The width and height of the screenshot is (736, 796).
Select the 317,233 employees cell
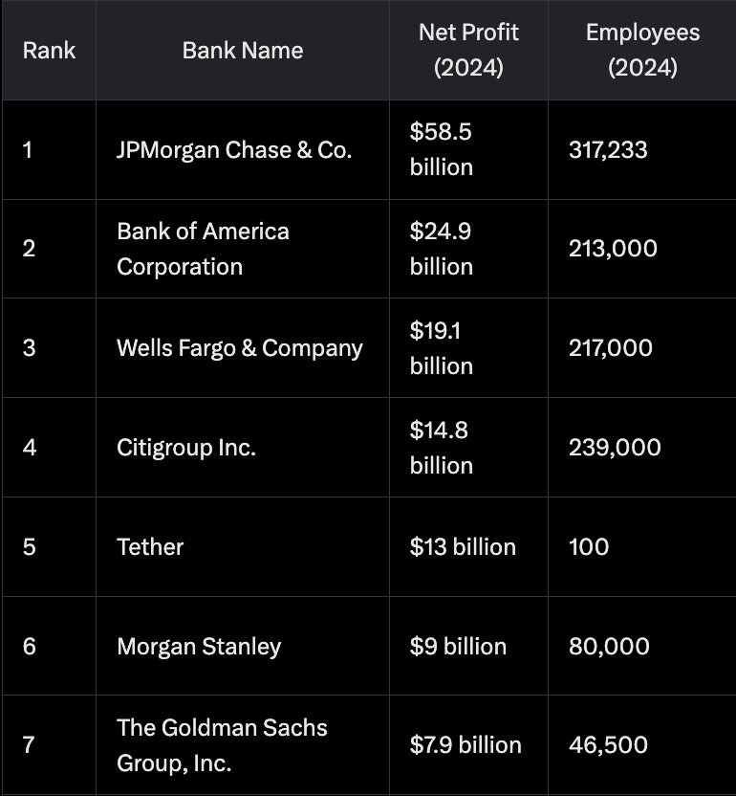608,149
